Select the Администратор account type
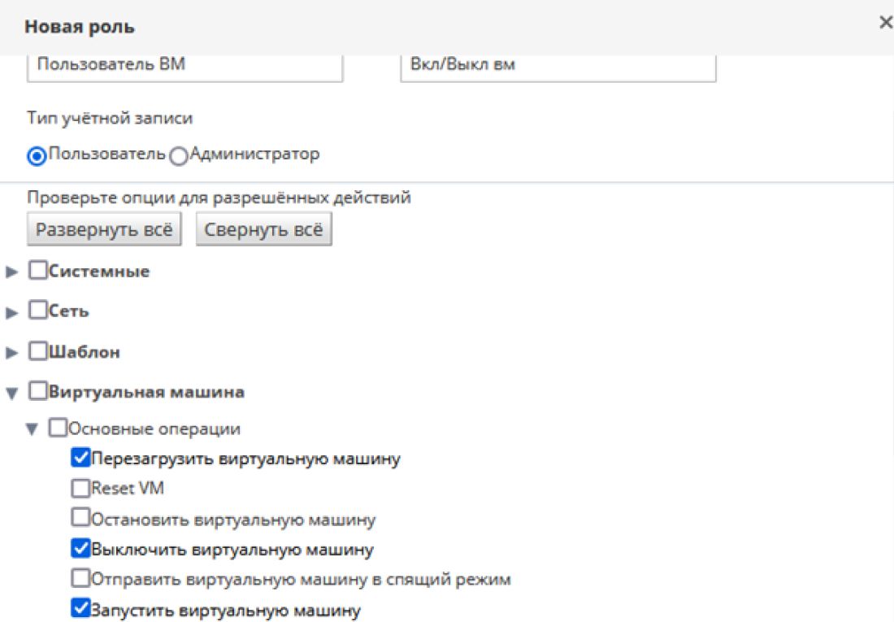894x622 pixels. tap(179, 156)
